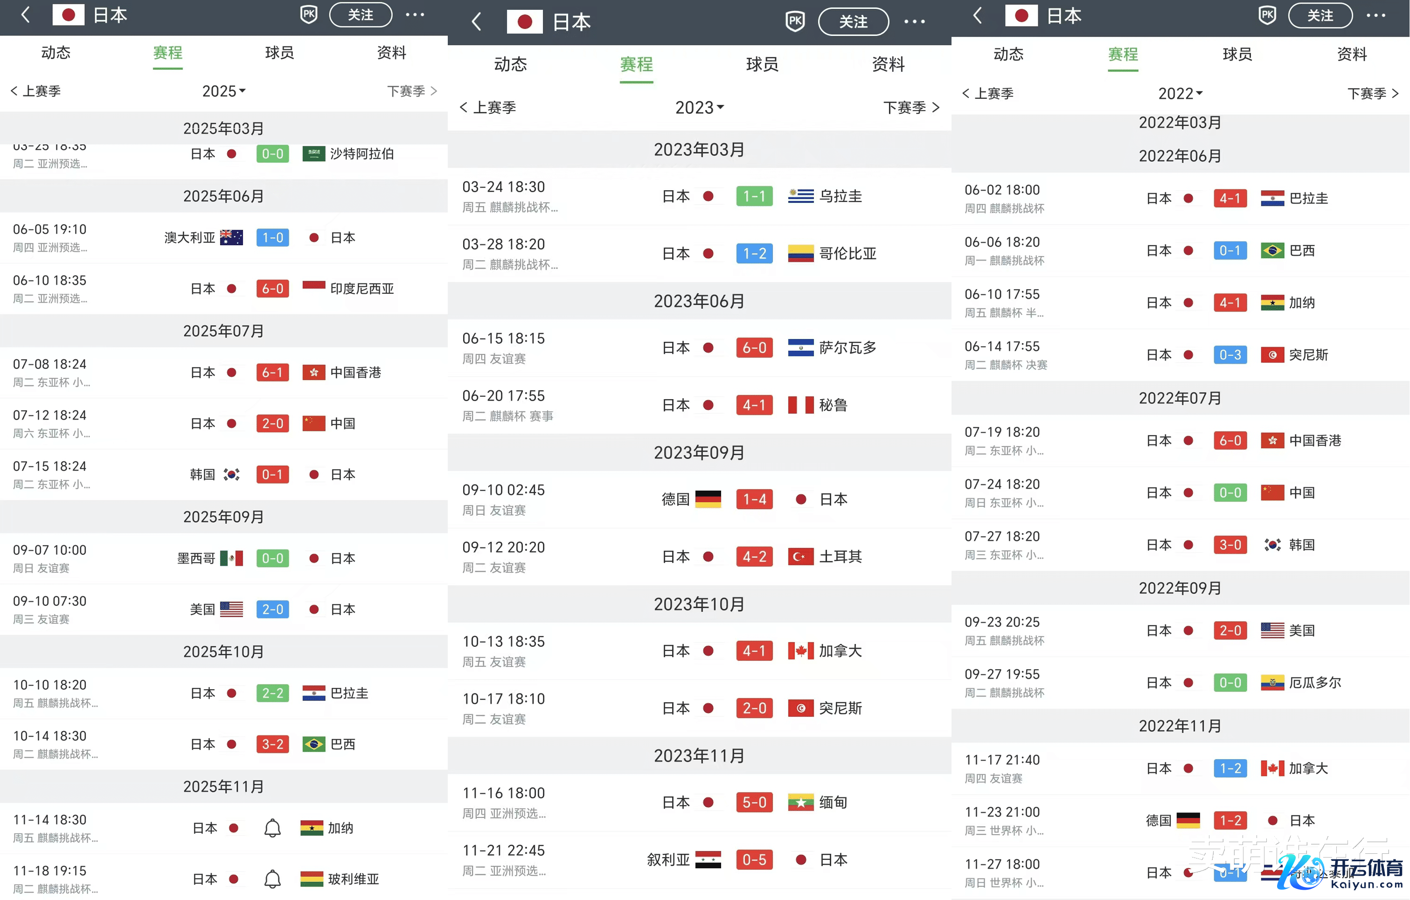The height and width of the screenshot is (900, 1410).
Task: Open the PK shield icon in the 2023 panel
Action: click(795, 21)
